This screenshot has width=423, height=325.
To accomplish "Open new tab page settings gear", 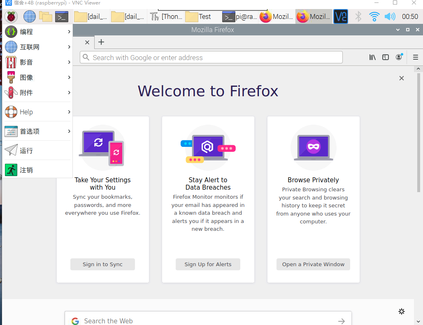I will coord(402,311).
